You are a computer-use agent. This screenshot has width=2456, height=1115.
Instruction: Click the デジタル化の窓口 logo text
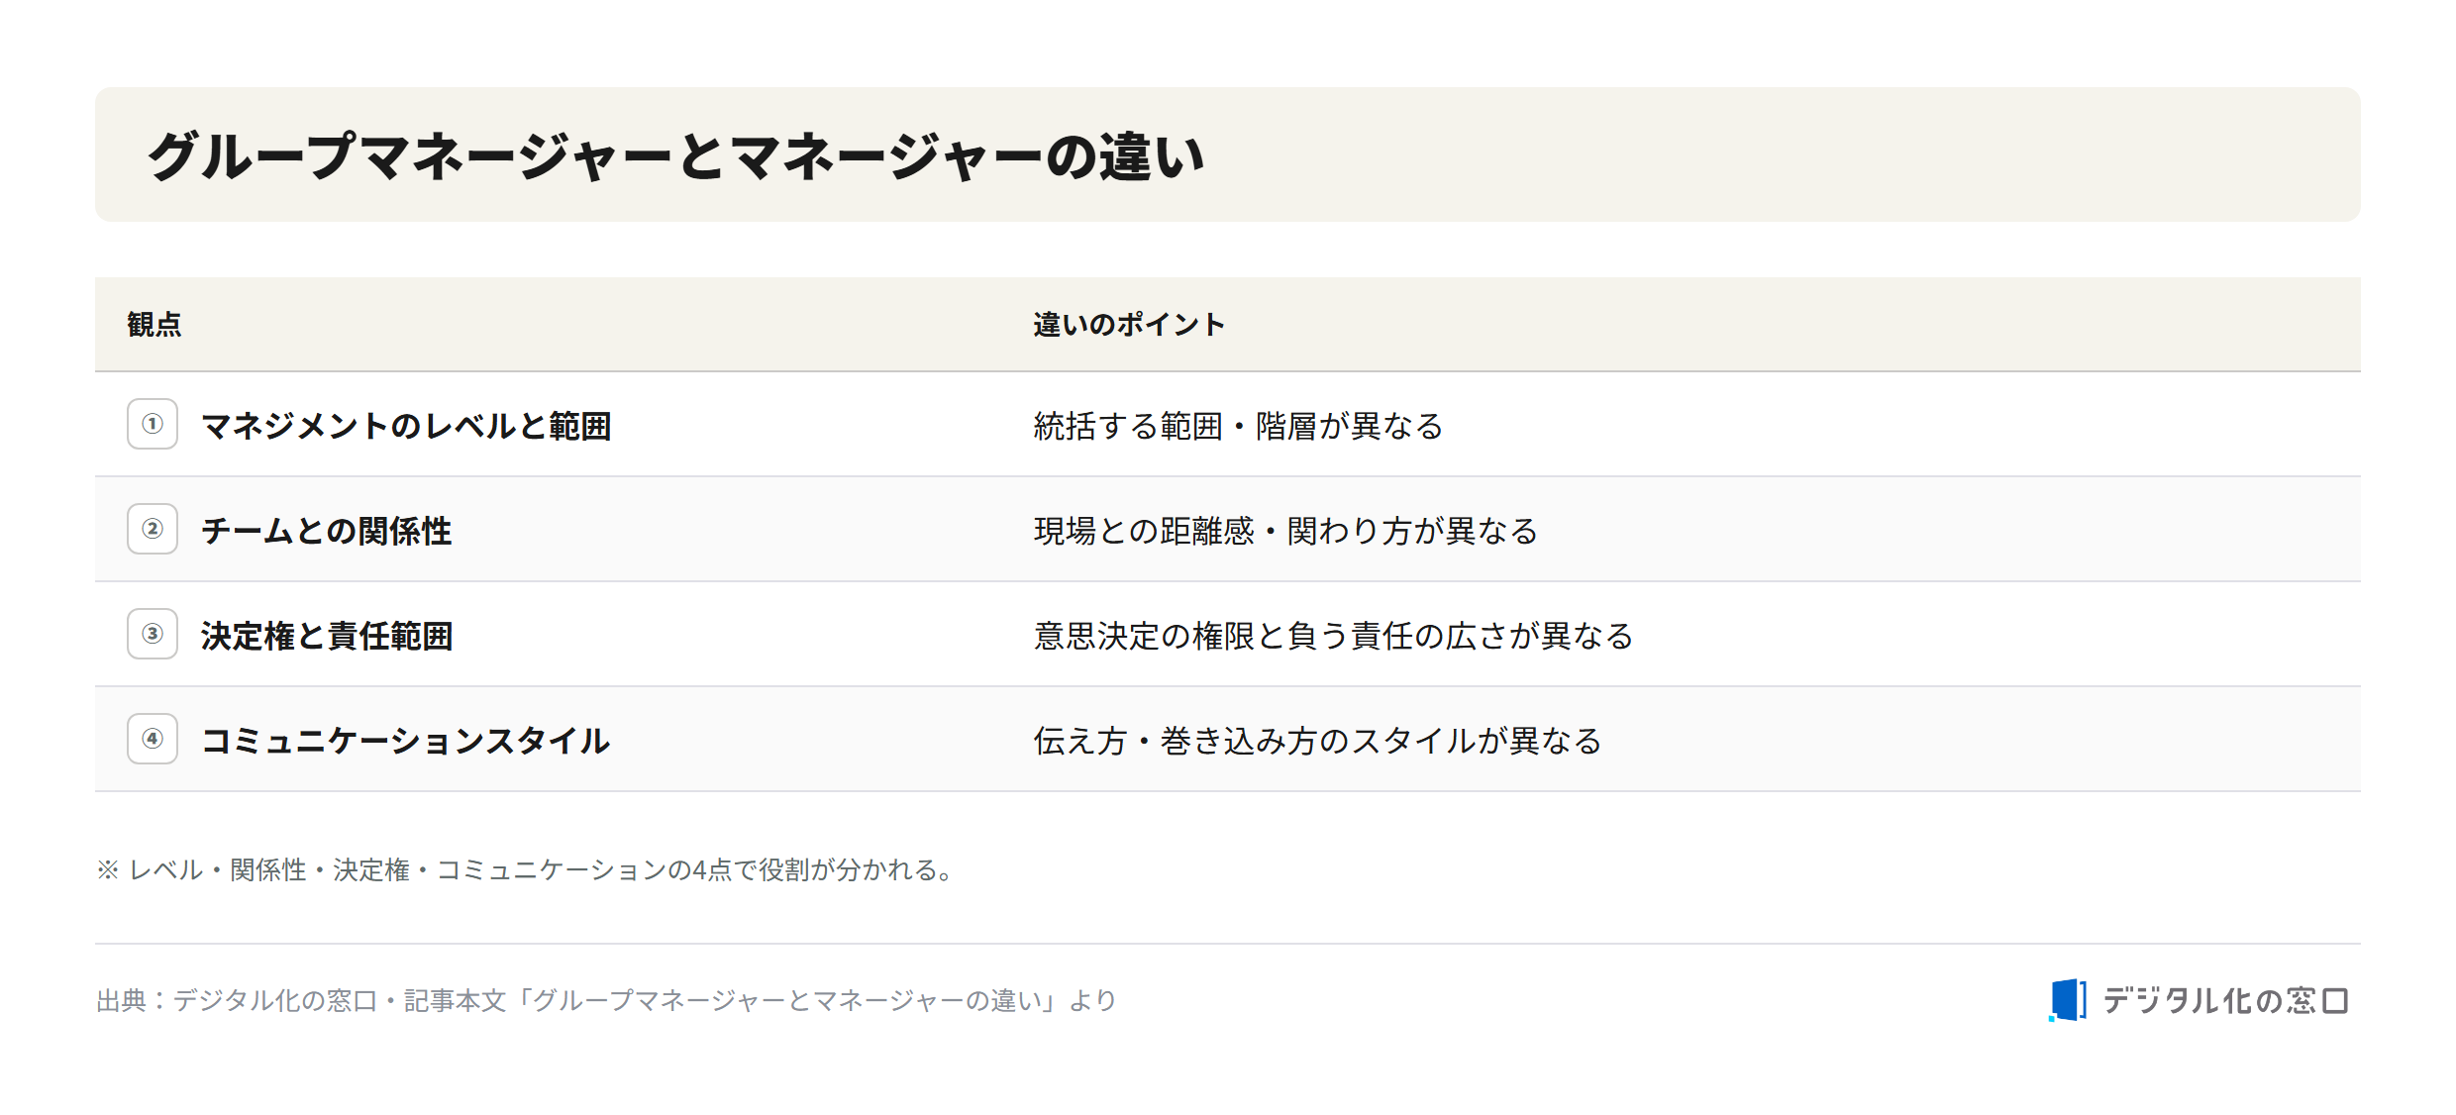pos(2225,1001)
